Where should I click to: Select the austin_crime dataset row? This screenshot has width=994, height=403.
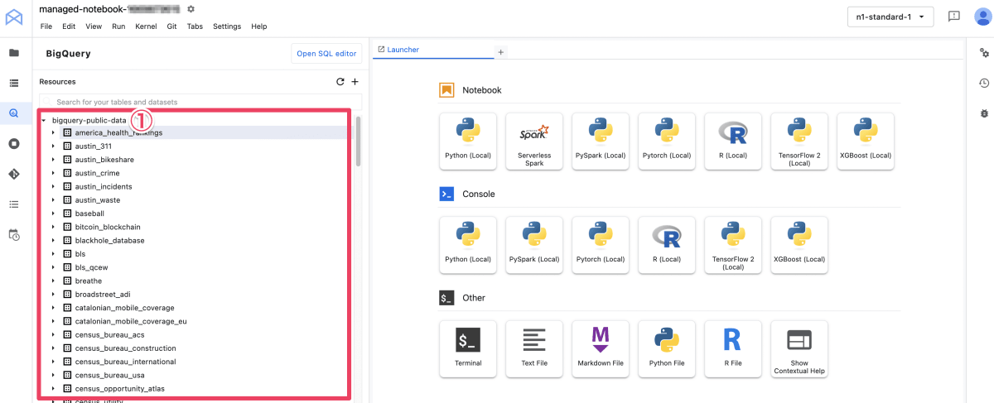(195, 173)
